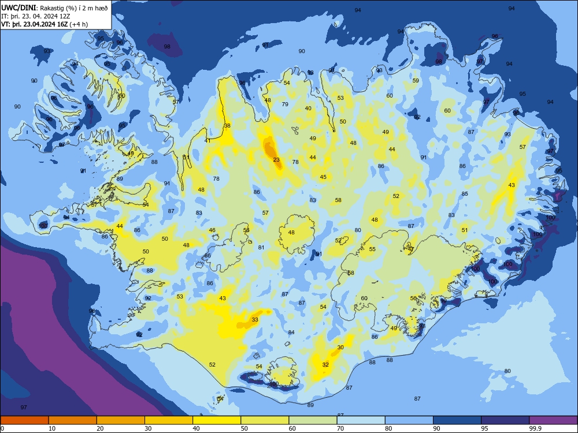
Task: Click the light blue 70–80 legend swatch
Action: (361, 420)
